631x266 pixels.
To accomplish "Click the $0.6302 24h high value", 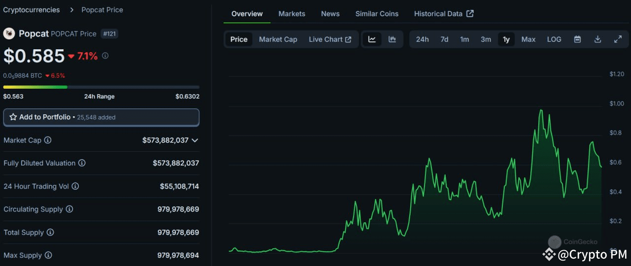I will (187, 97).
